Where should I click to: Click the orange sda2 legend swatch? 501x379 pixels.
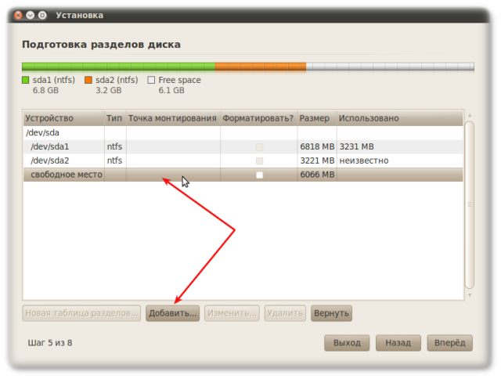[88, 80]
